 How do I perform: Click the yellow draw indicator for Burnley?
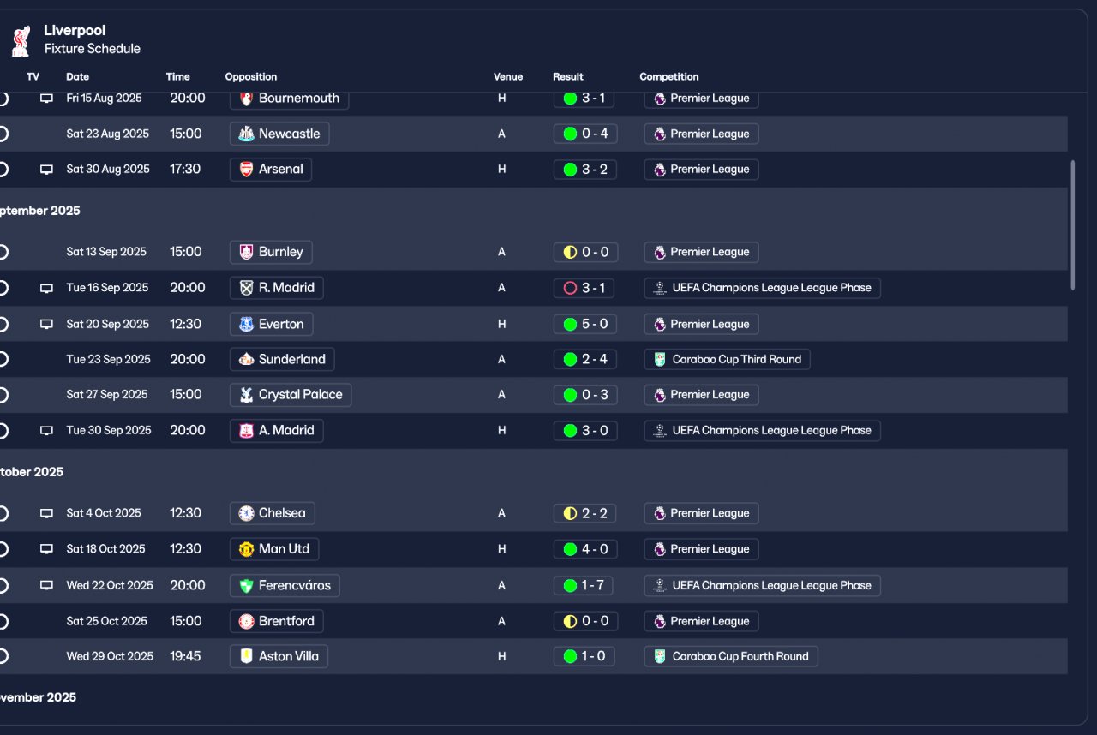pos(570,252)
